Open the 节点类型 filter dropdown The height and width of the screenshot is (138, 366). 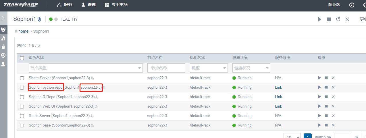[x=86, y=68]
